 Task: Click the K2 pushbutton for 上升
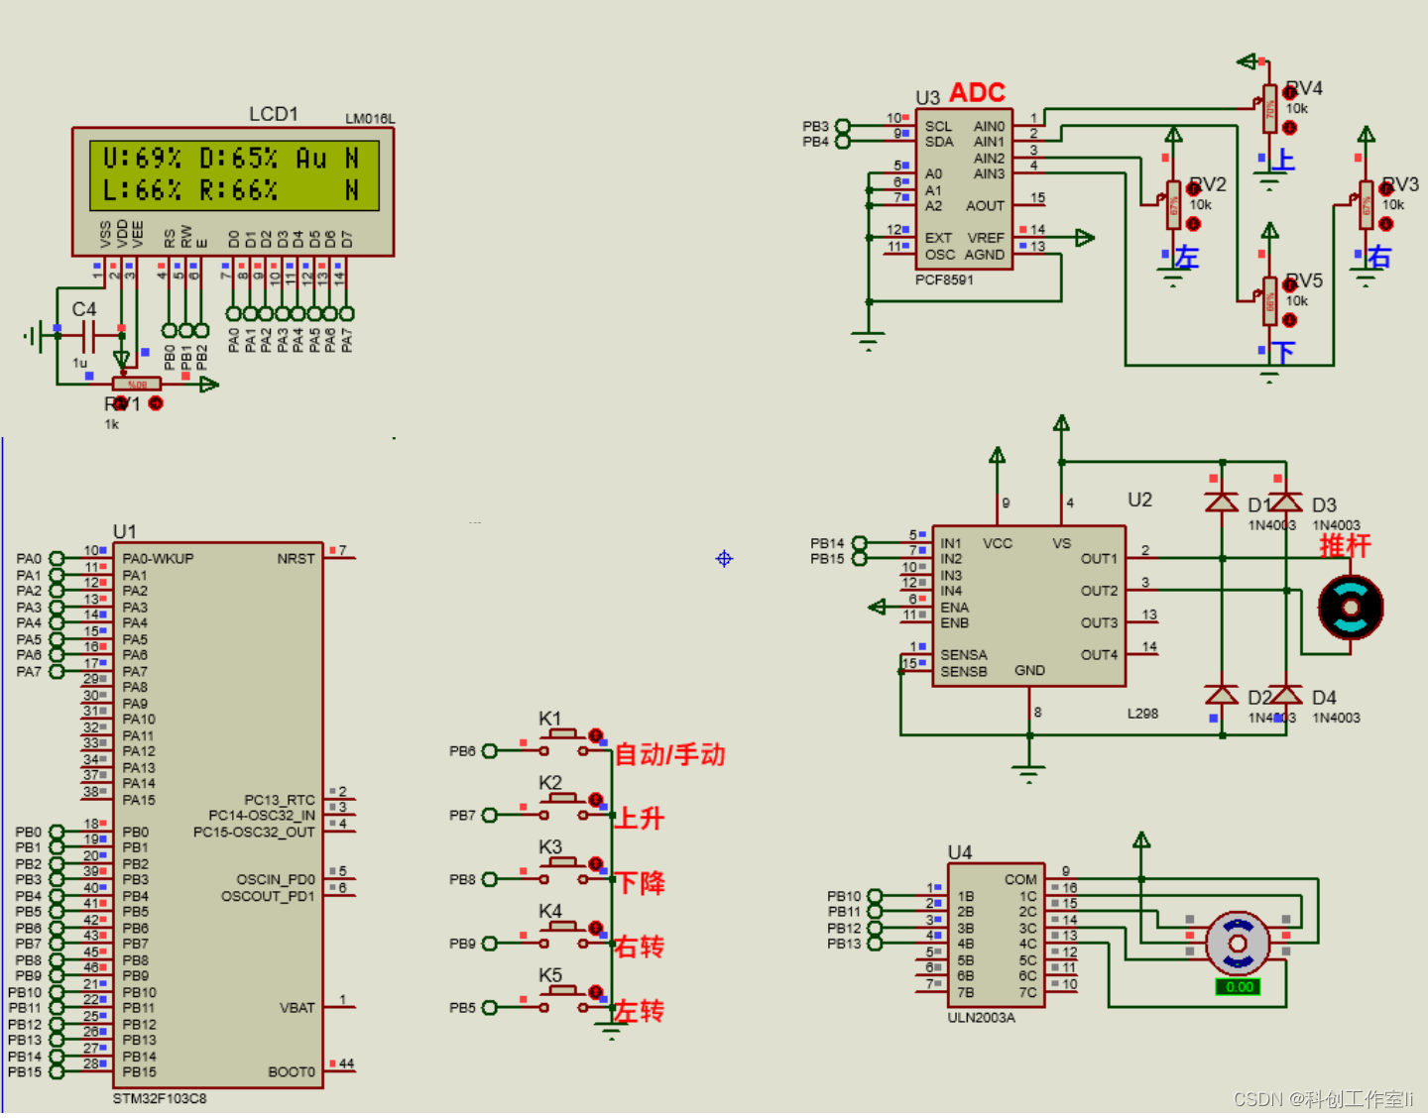tap(563, 806)
